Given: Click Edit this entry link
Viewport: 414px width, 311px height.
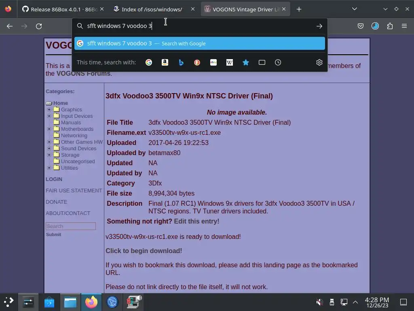Looking at the screenshot, I should (x=196, y=222).
